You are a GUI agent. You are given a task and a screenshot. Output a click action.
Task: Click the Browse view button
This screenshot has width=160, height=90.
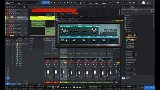click(x=152, y=88)
